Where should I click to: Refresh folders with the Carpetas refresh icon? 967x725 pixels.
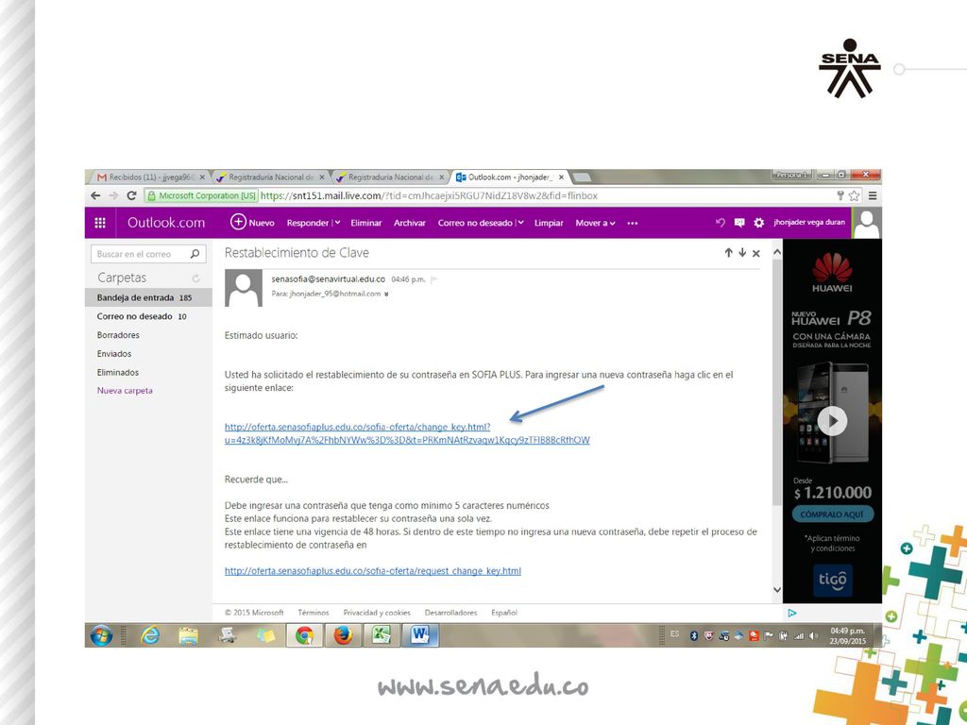tap(196, 278)
